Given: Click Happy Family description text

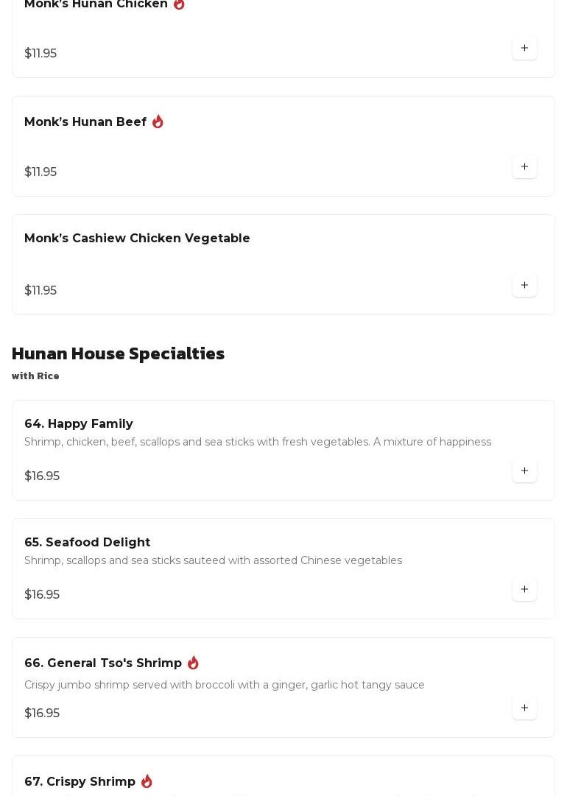Looking at the screenshot, I should [x=257, y=443].
